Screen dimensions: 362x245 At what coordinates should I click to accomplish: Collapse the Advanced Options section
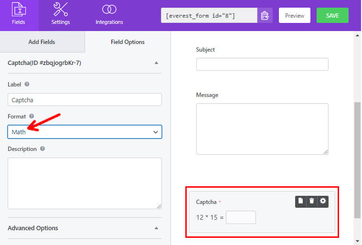(x=156, y=228)
